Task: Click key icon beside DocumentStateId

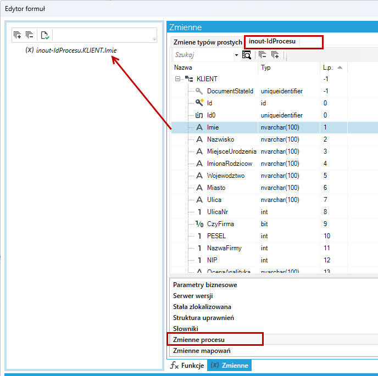Action: [199, 91]
